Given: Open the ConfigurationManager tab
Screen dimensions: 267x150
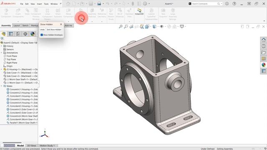Looking at the screenshot, I should (18, 34).
